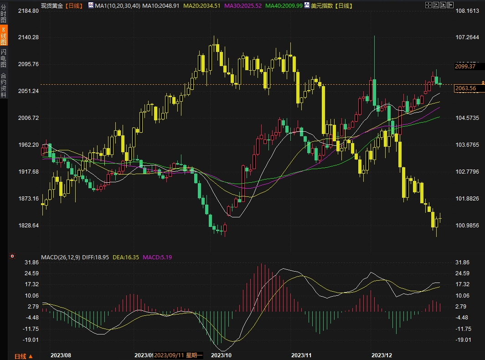
Task: Click the red sun settings icon beside MACD
Action: 12,257
